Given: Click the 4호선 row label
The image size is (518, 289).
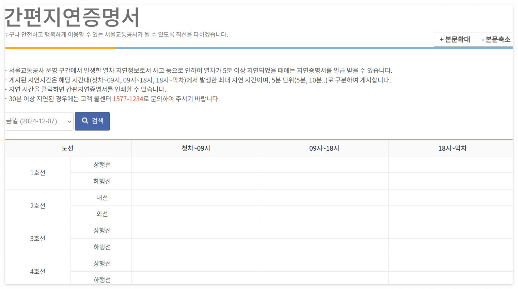Looking at the screenshot, I should click(38, 272).
